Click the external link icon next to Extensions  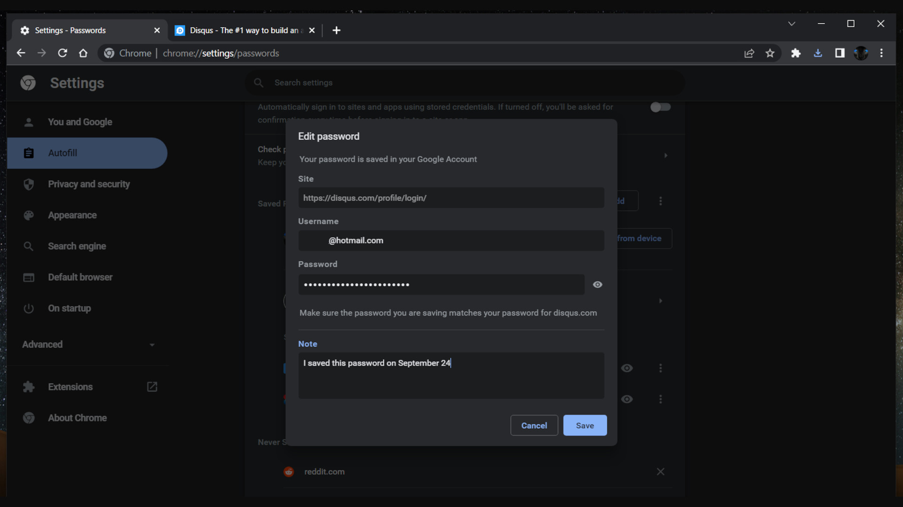click(x=152, y=387)
